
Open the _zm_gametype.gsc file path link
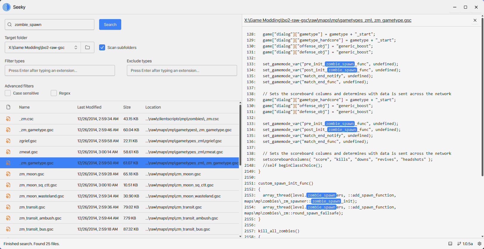coord(328,20)
